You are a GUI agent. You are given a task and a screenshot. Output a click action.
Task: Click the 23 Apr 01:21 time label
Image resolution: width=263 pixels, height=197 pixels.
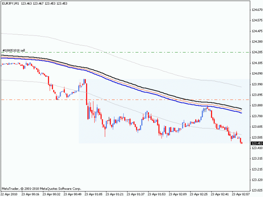pos(114,194)
